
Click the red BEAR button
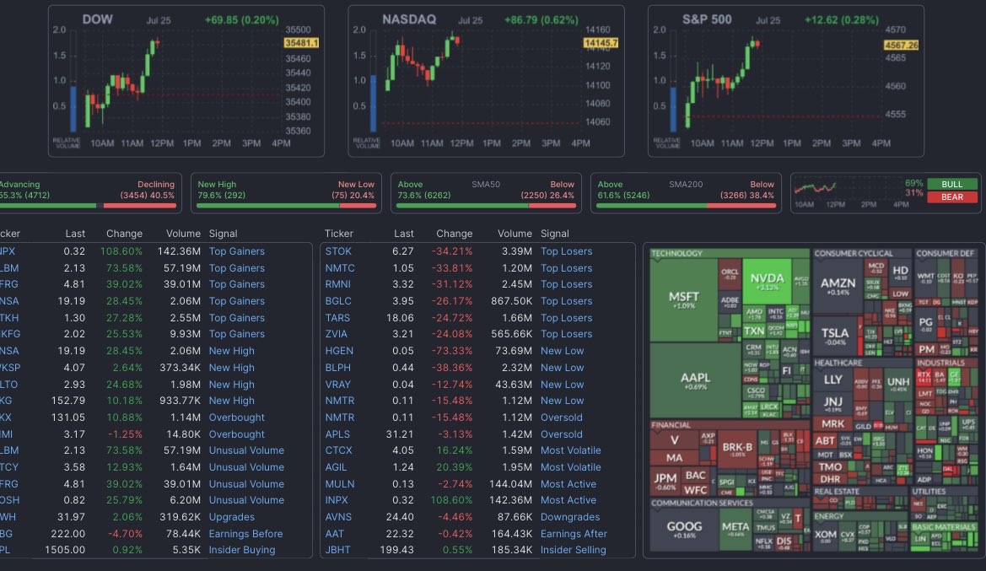(x=952, y=197)
